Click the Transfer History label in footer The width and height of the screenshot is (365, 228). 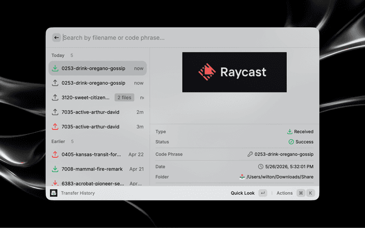click(x=78, y=193)
